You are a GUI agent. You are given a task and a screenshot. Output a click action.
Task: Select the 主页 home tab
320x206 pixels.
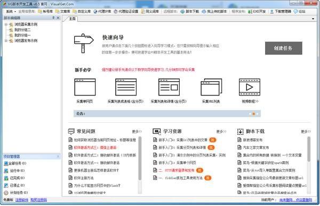[x=72, y=19]
